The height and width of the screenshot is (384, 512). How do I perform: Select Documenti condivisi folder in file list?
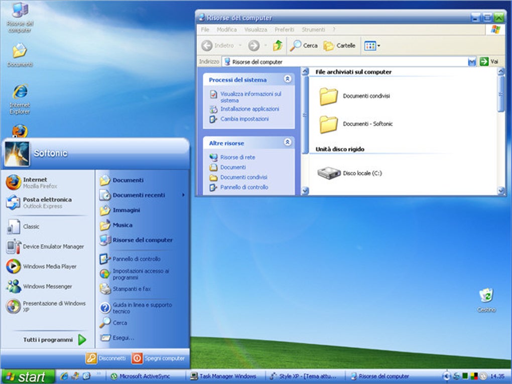tap(354, 96)
